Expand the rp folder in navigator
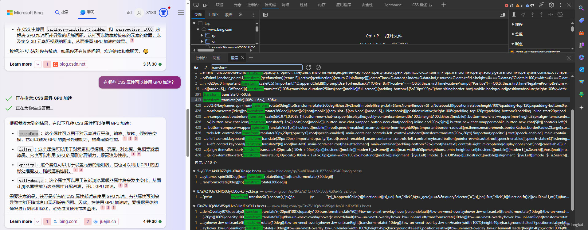 tap(202, 36)
